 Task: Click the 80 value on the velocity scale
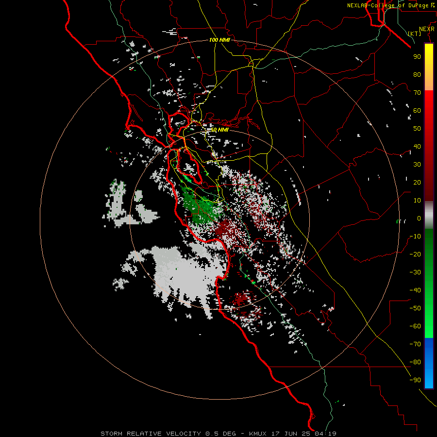point(417,74)
